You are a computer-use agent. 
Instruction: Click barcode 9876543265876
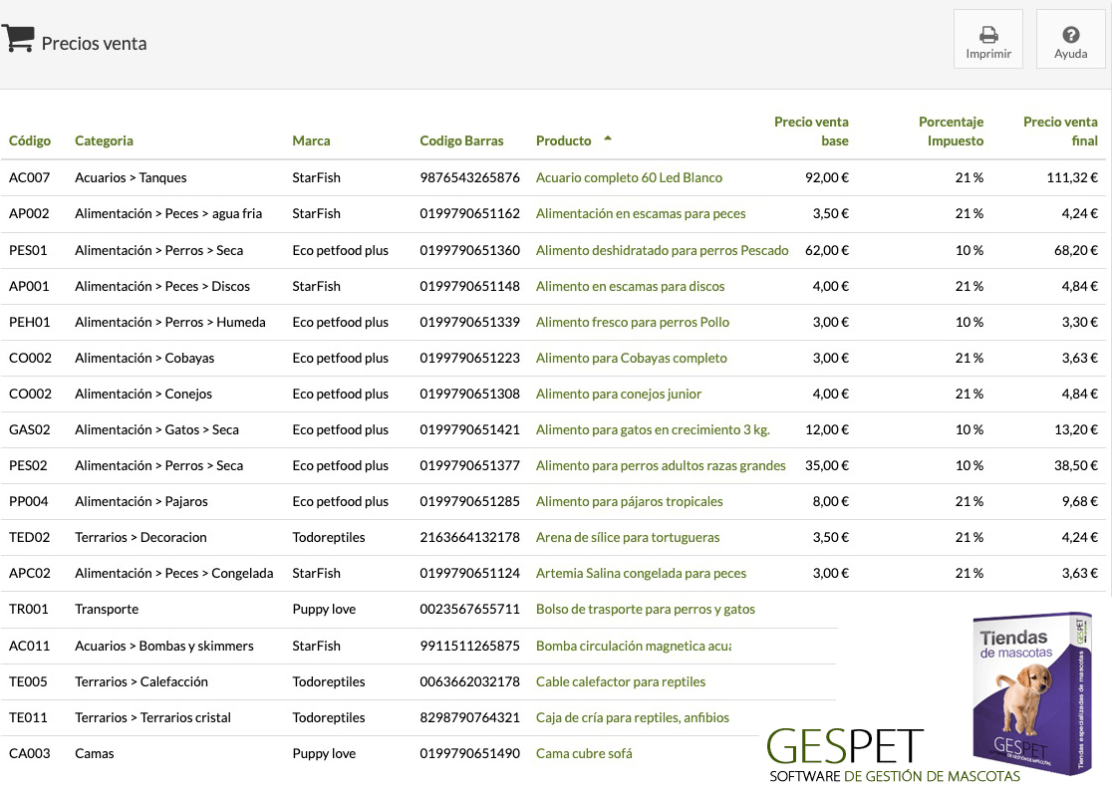tap(469, 177)
